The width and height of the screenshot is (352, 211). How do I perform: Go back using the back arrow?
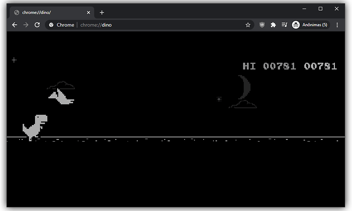tap(14, 25)
